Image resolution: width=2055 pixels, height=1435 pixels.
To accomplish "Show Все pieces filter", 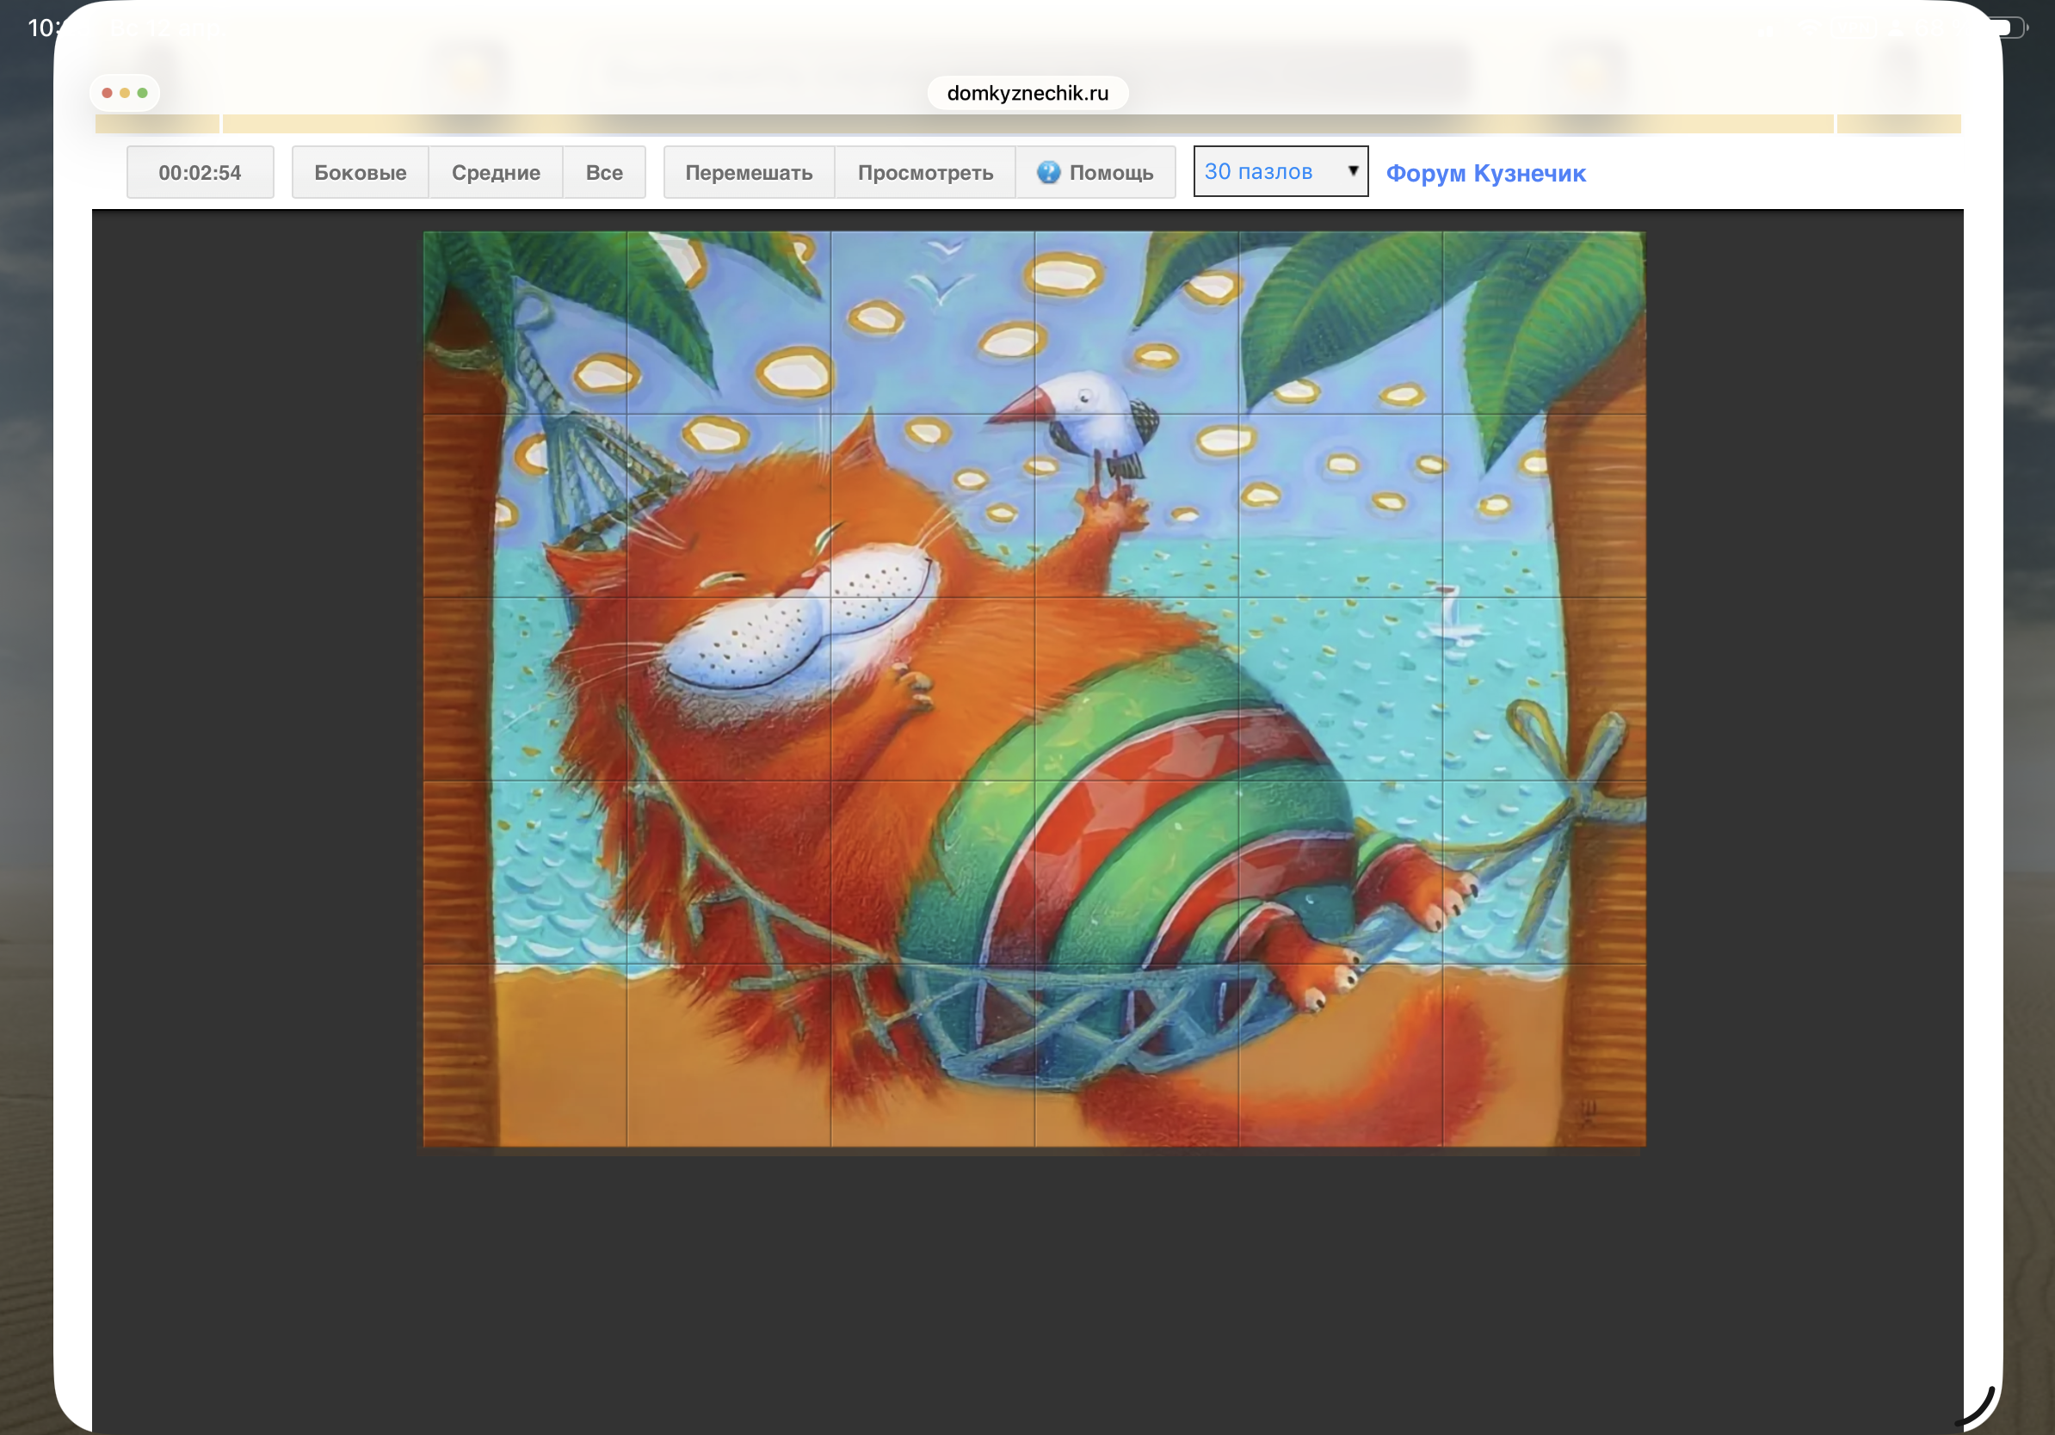I will [603, 173].
